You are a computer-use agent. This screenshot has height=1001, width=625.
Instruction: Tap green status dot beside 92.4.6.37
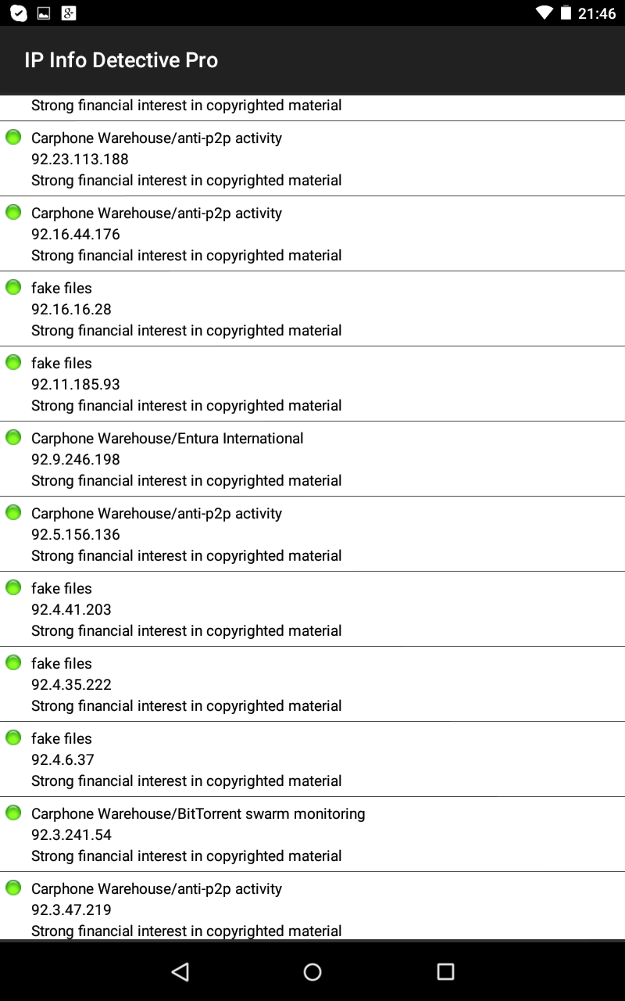[13, 737]
